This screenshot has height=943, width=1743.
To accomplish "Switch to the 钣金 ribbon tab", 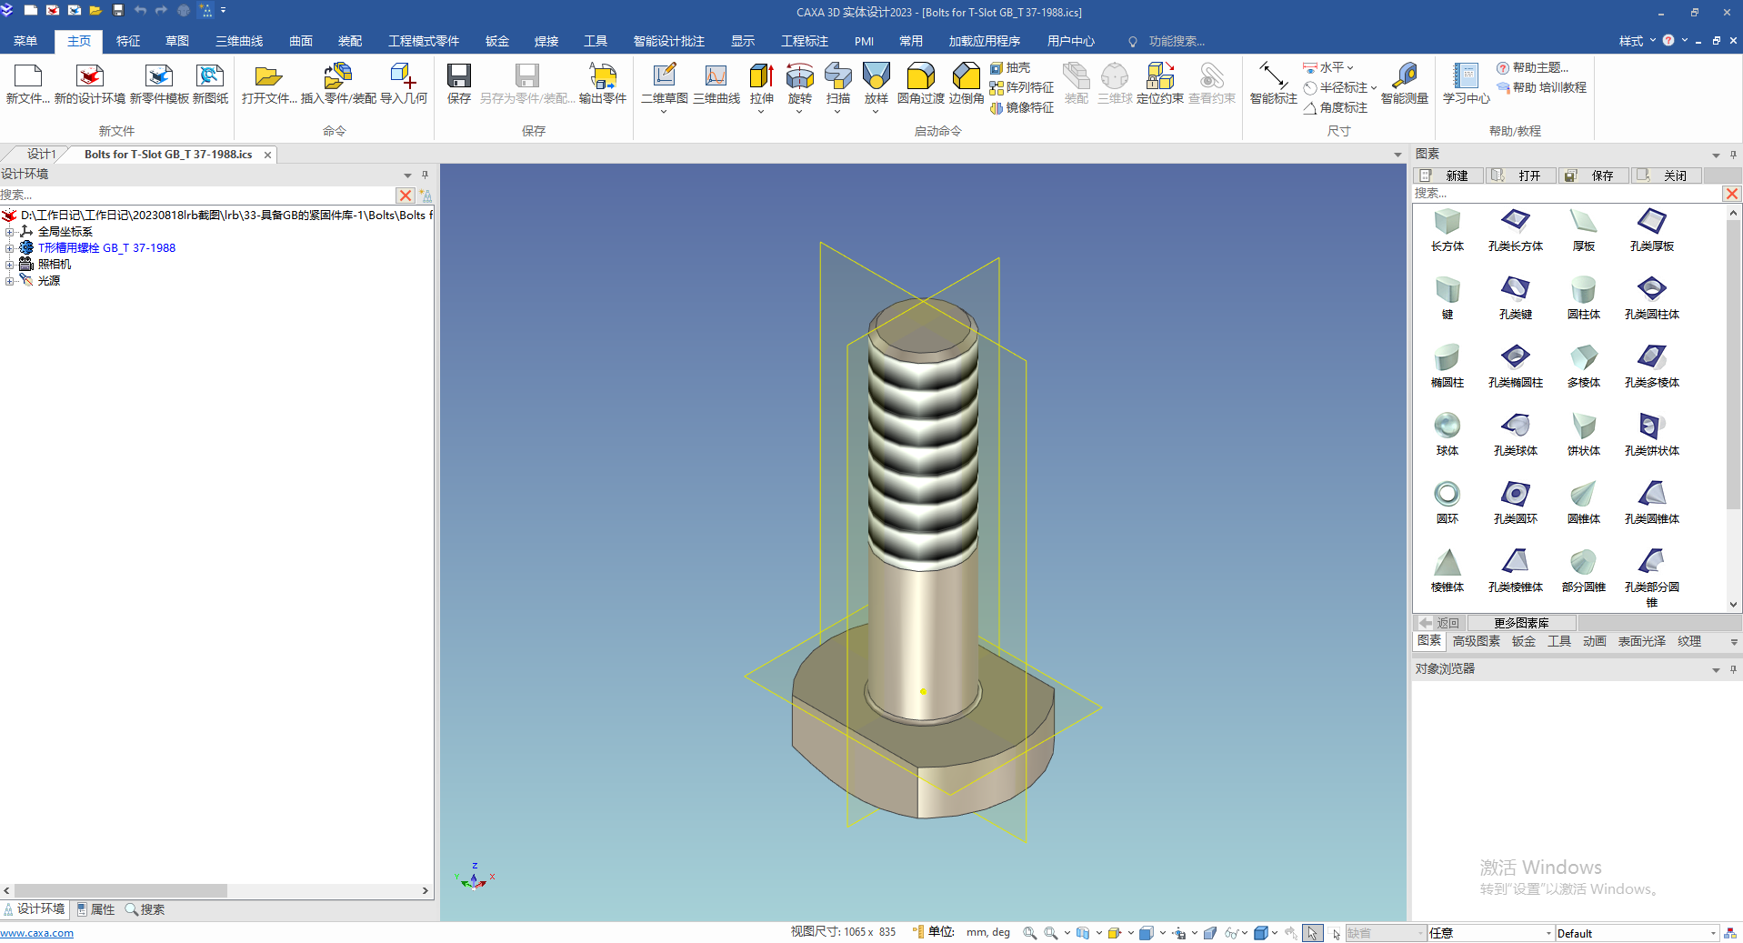I will pos(497,41).
